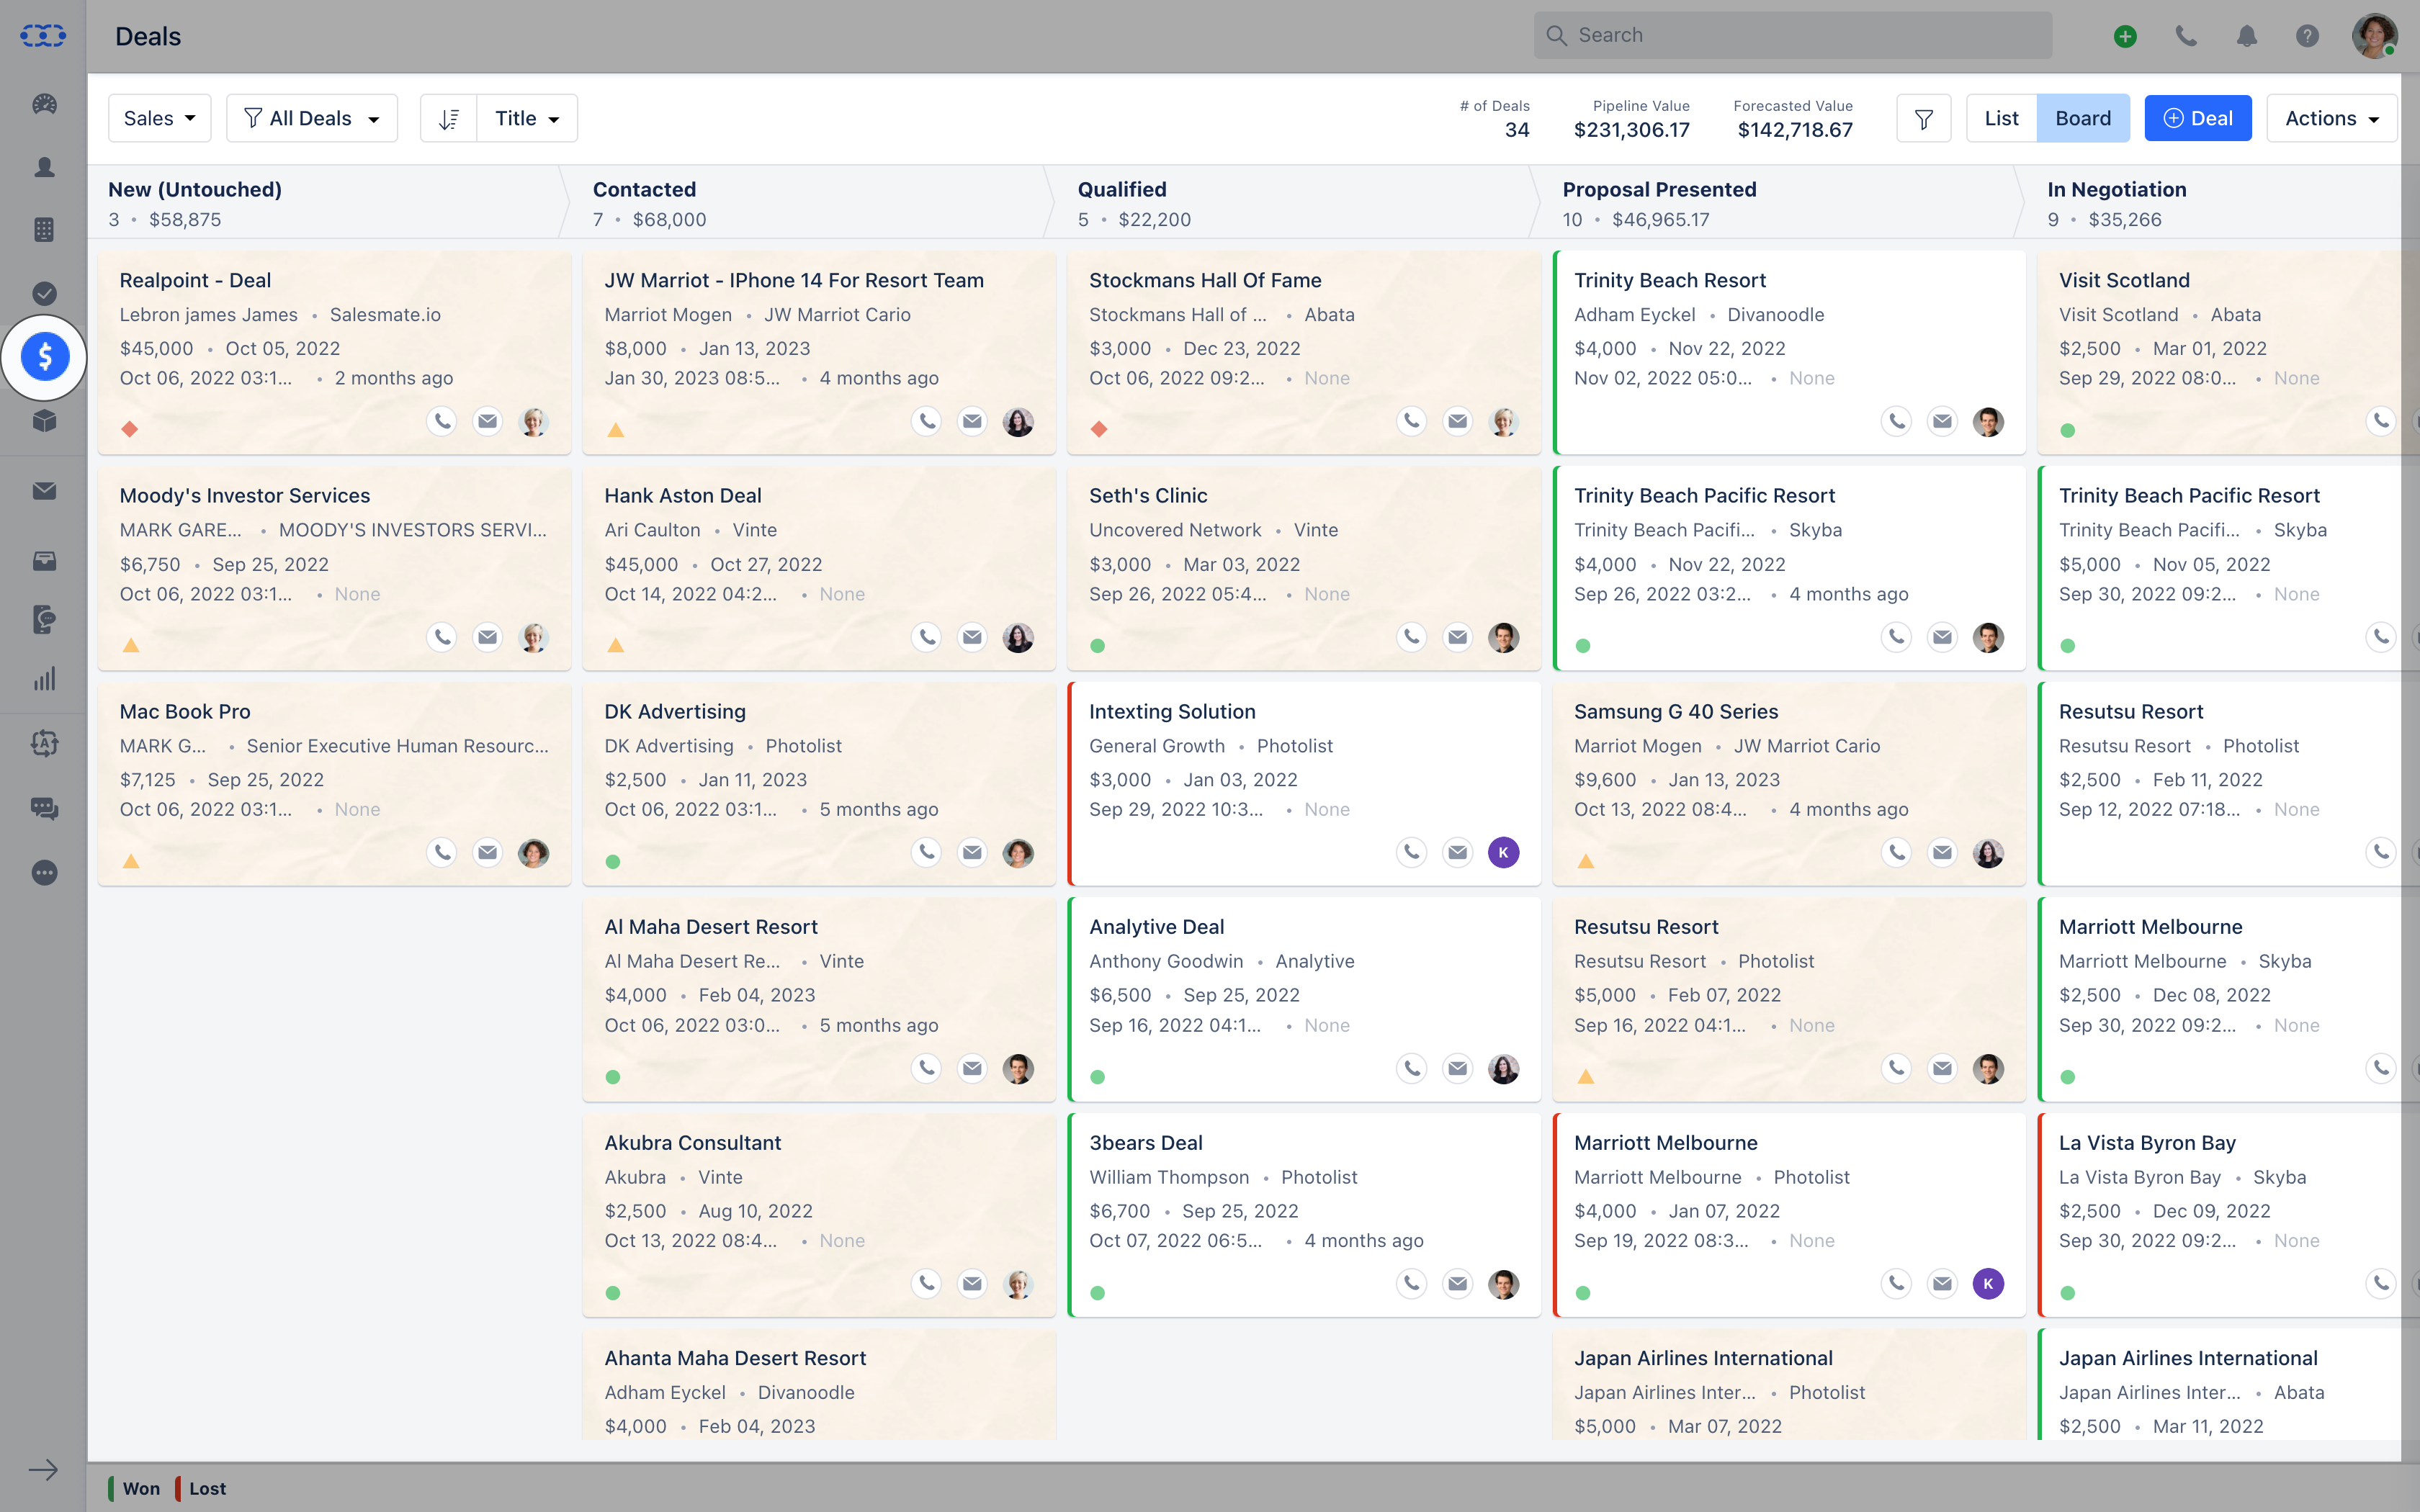The width and height of the screenshot is (2420, 1512).
Task: Click green dot indicator on DK Advertising
Action: 613,862
